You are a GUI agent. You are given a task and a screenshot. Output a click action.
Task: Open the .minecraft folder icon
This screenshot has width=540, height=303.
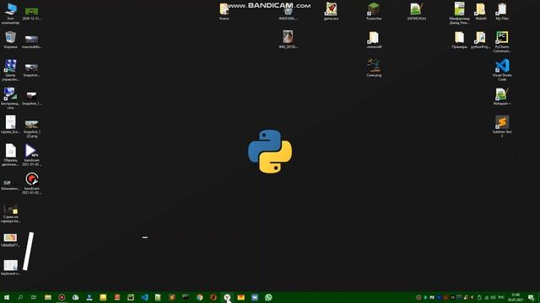tap(374, 40)
